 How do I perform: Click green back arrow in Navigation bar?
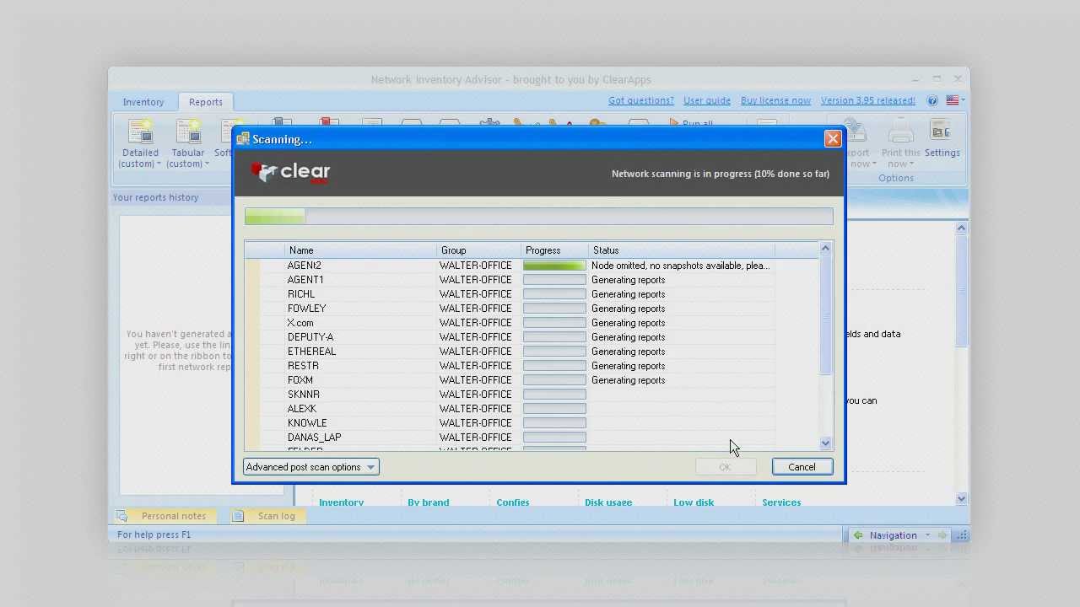858,535
